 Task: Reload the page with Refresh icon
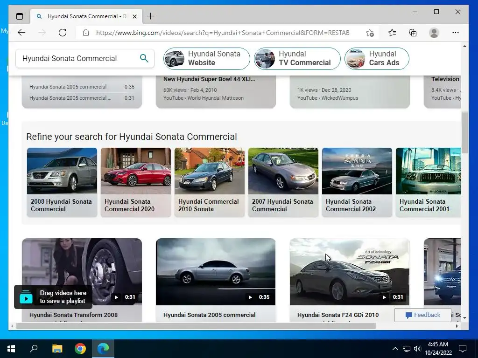(63, 33)
